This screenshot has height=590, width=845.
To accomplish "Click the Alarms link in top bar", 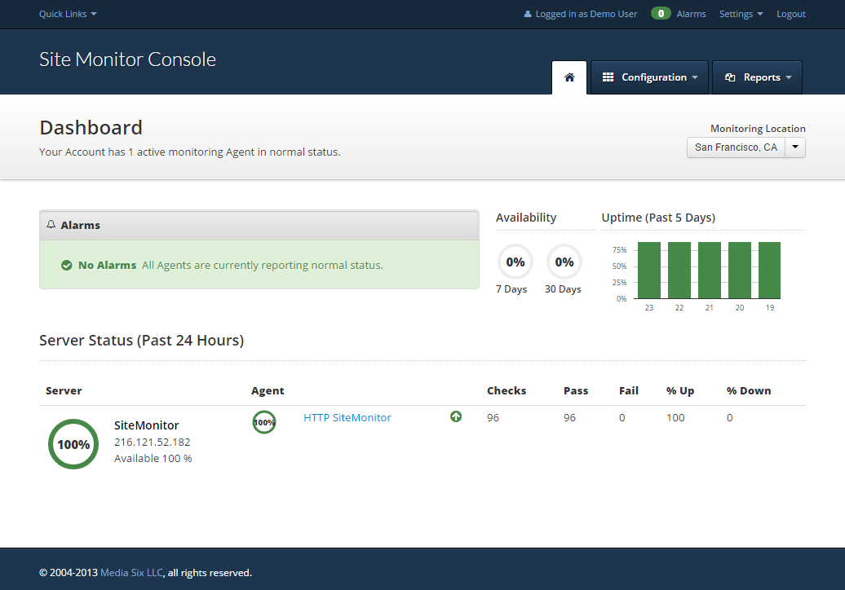I will point(691,14).
